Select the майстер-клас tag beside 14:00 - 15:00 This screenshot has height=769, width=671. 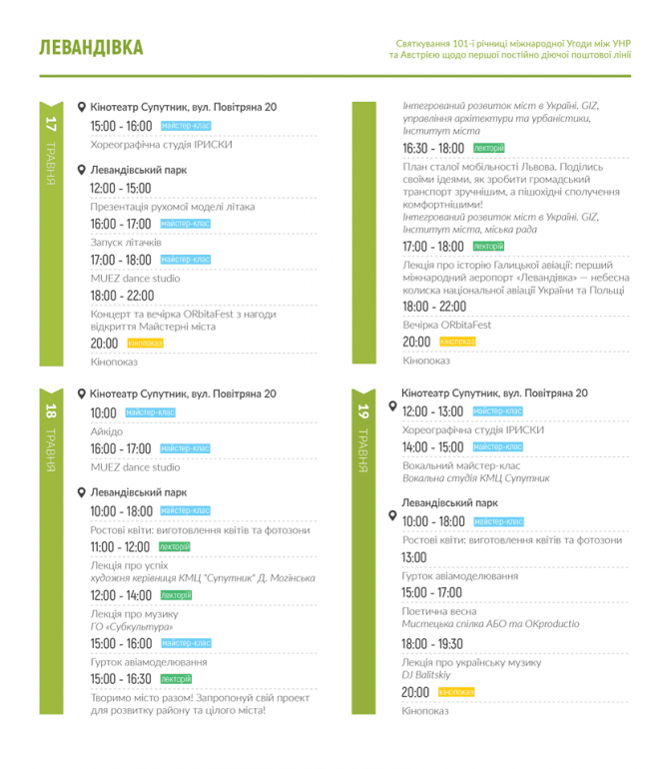497,447
